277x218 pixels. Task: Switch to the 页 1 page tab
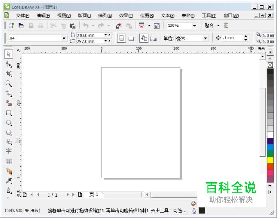coord(94,195)
